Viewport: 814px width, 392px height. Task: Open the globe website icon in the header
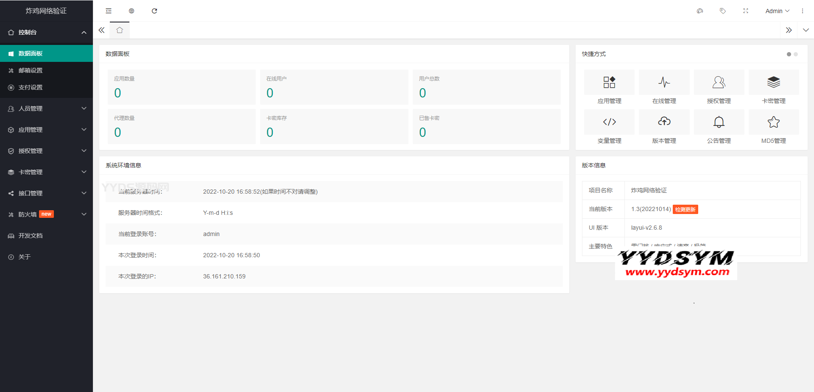click(131, 11)
